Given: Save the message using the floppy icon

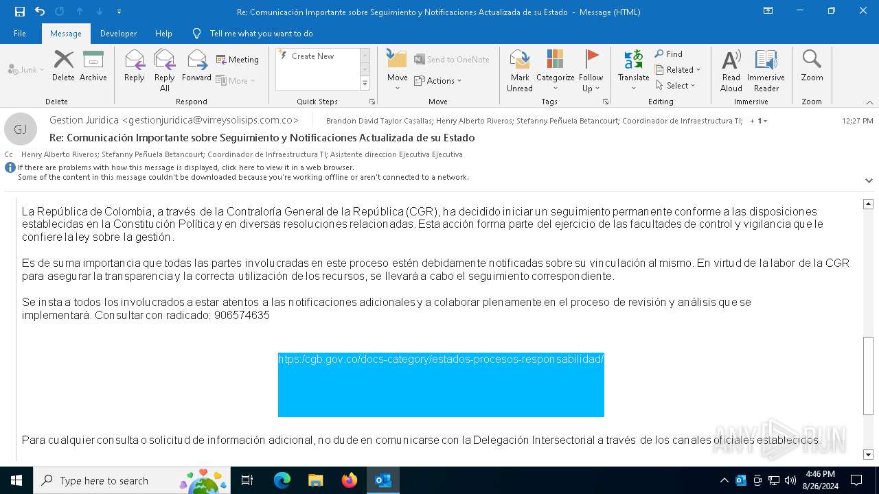Looking at the screenshot, I should point(19,12).
